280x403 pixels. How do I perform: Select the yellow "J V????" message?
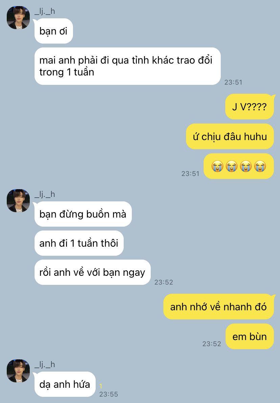click(250, 107)
